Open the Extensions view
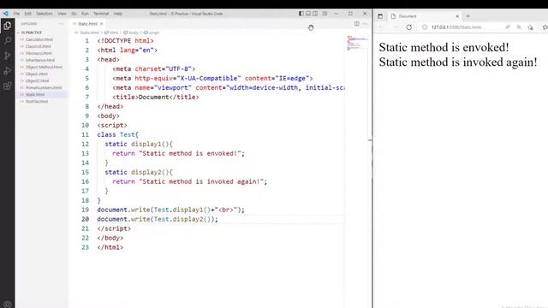 point(8,86)
